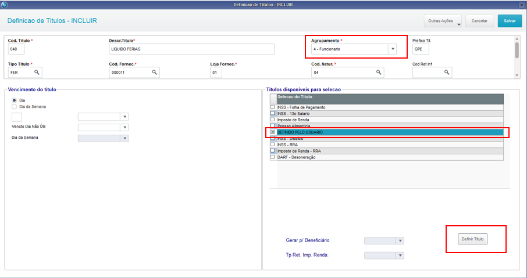Image resolution: width=527 pixels, height=278 pixels.
Task: Check INSS - Dissidio box
Action: pyautogui.click(x=273, y=138)
